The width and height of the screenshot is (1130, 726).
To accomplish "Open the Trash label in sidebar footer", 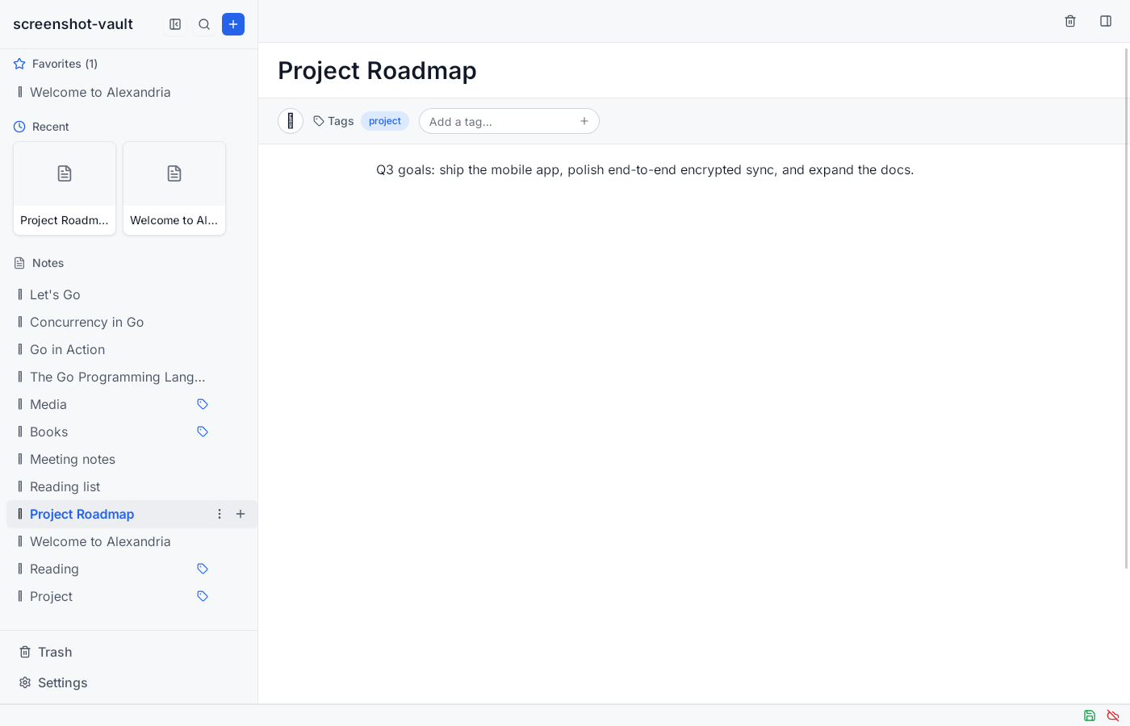I will (x=55, y=652).
